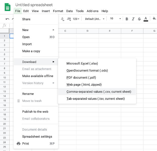Download as Tab-separated values (.tsv)

[97, 99]
